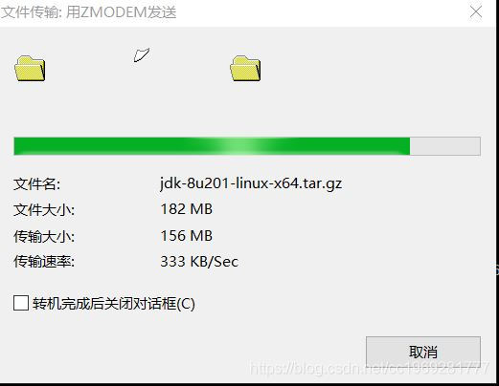The image size is (499, 386).
Task: Click the bright highlight in the progress bar
Action: (x=236, y=146)
